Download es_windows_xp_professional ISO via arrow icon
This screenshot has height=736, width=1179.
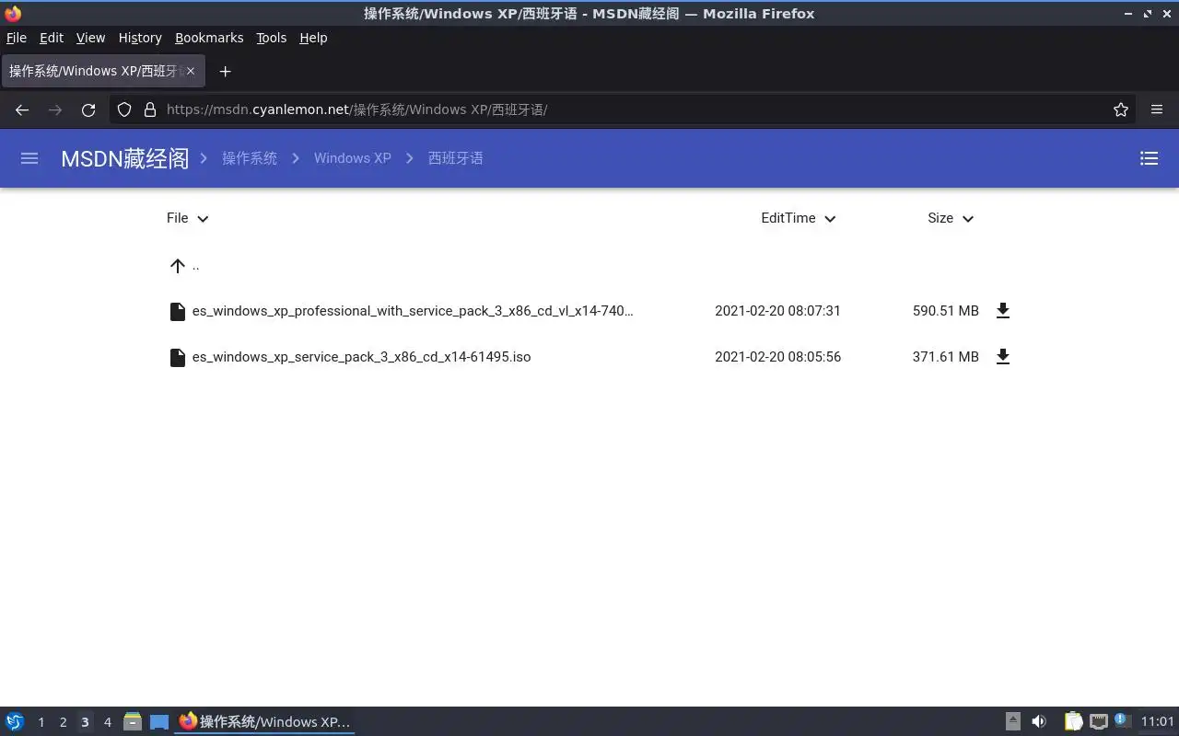coord(1003,311)
